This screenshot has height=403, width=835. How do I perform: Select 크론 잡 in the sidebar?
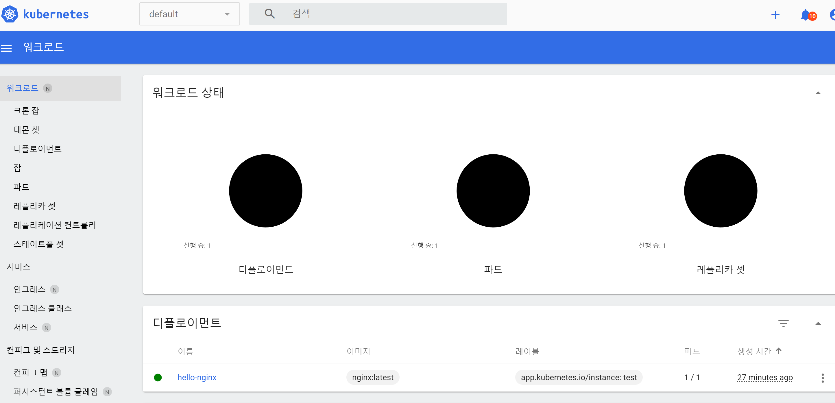tap(26, 110)
